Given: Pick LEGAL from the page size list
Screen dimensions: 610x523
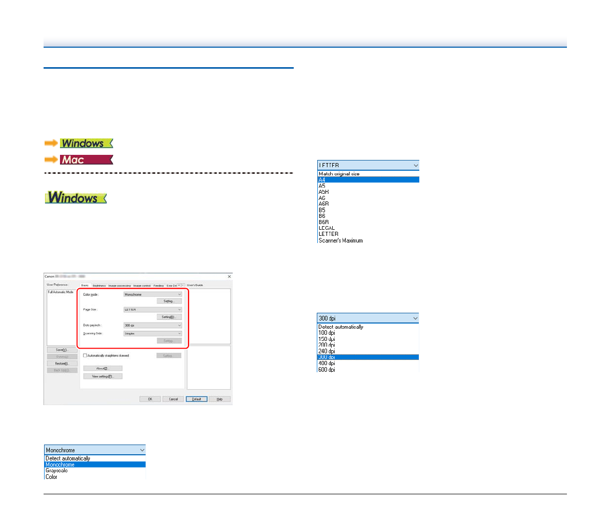Looking at the screenshot, I should (327, 228).
